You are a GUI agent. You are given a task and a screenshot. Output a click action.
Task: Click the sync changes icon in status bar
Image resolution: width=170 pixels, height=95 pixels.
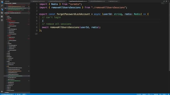[15, 94]
